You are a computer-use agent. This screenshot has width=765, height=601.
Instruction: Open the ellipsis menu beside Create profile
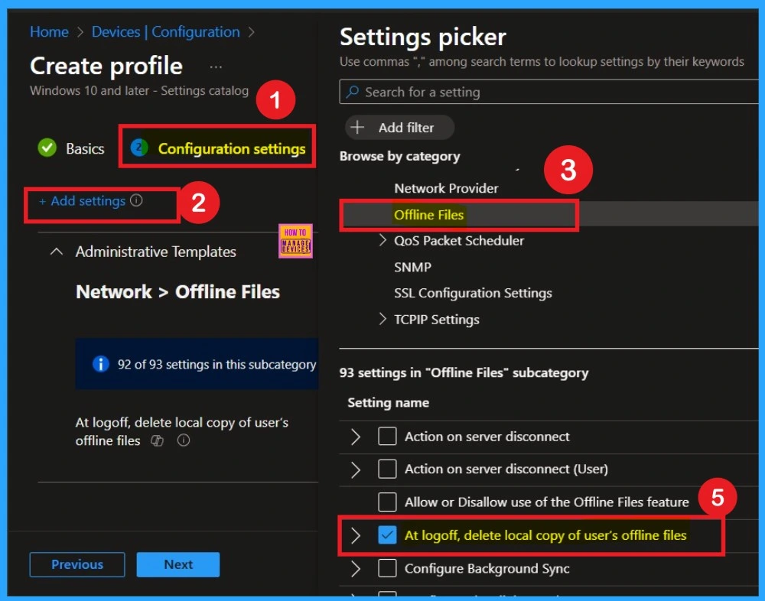click(x=216, y=67)
